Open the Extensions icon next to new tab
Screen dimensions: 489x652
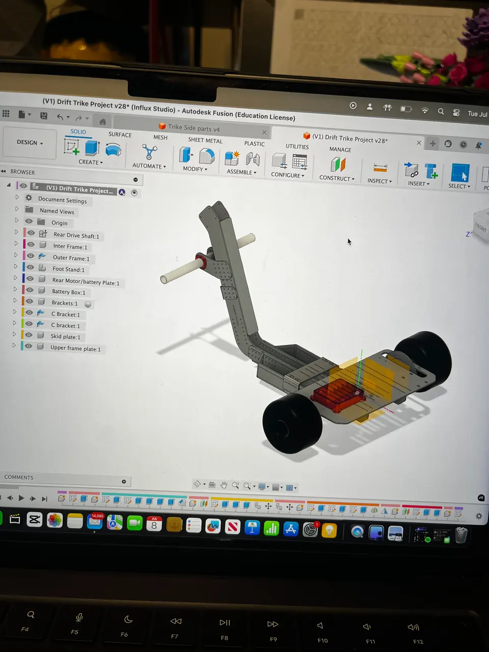pyautogui.click(x=448, y=144)
